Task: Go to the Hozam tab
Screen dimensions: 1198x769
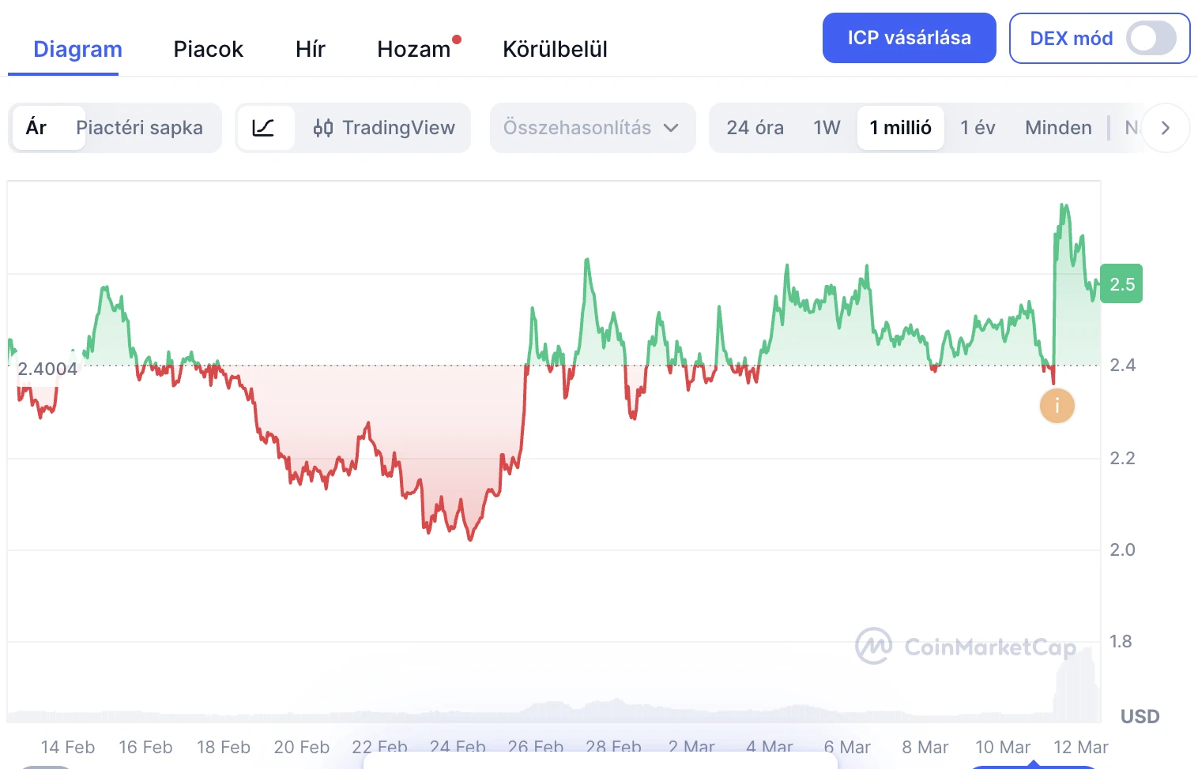Action: point(414,49)
